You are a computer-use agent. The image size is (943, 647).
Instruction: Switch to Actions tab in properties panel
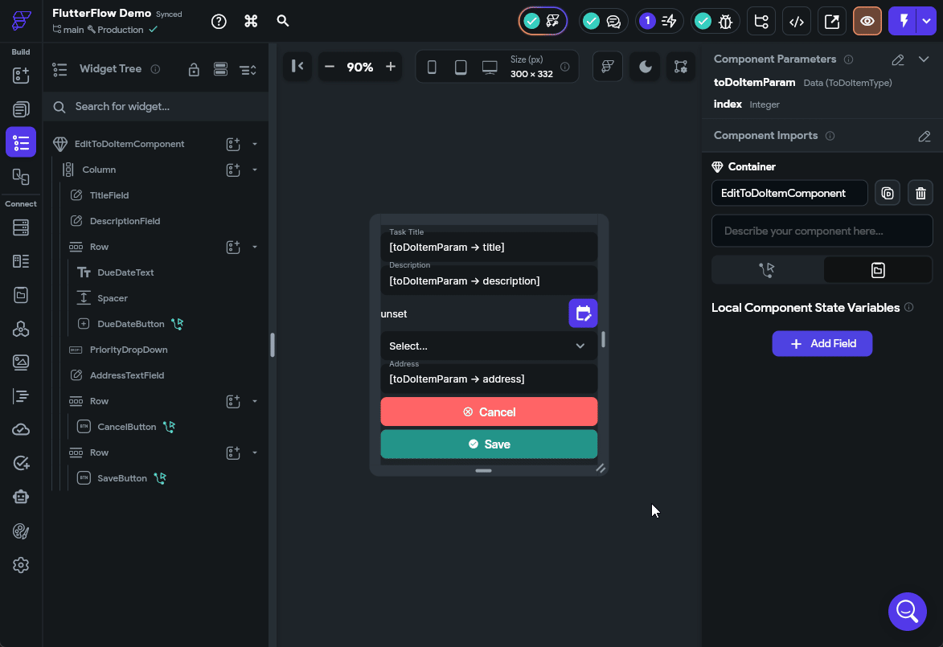767,270
